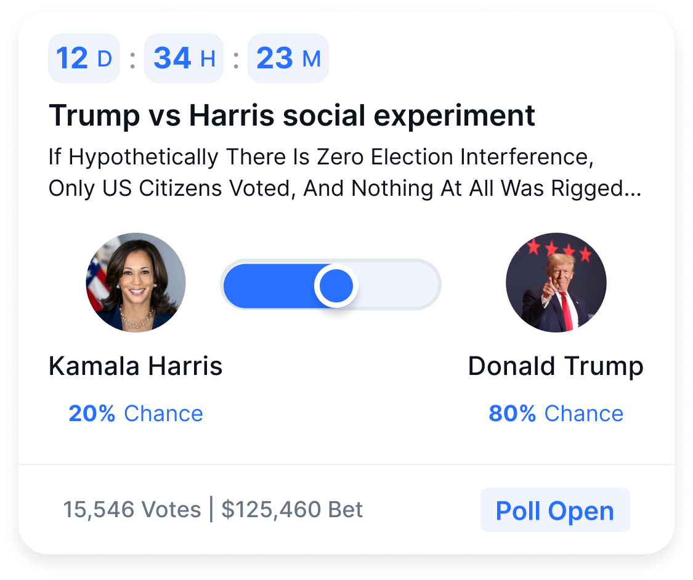
Task: Click the colon between hours and minutes
Action: point(235,59)
